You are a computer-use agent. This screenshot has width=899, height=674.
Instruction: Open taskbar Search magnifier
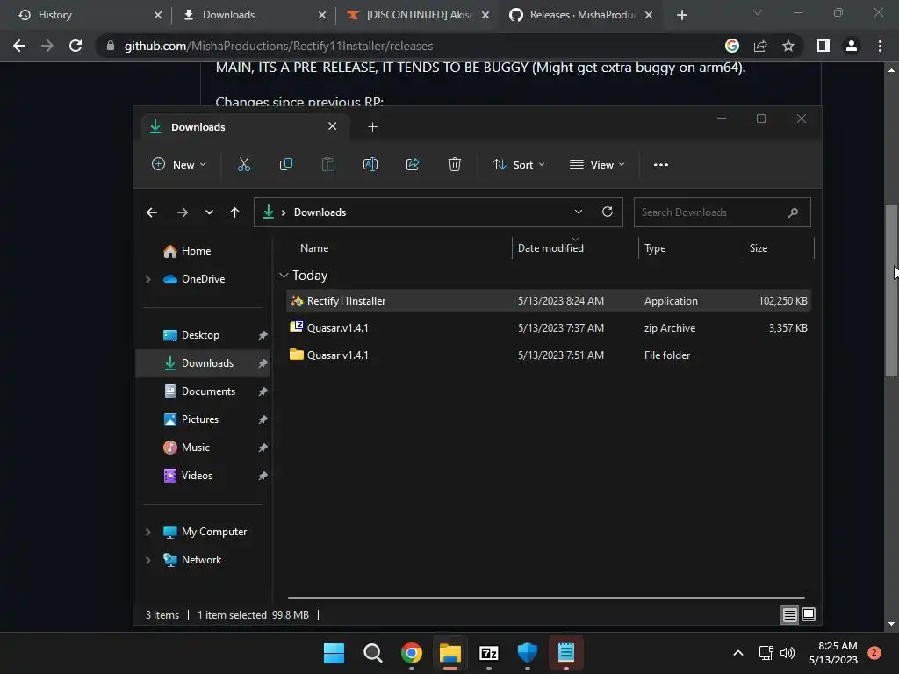coord(372,653)
